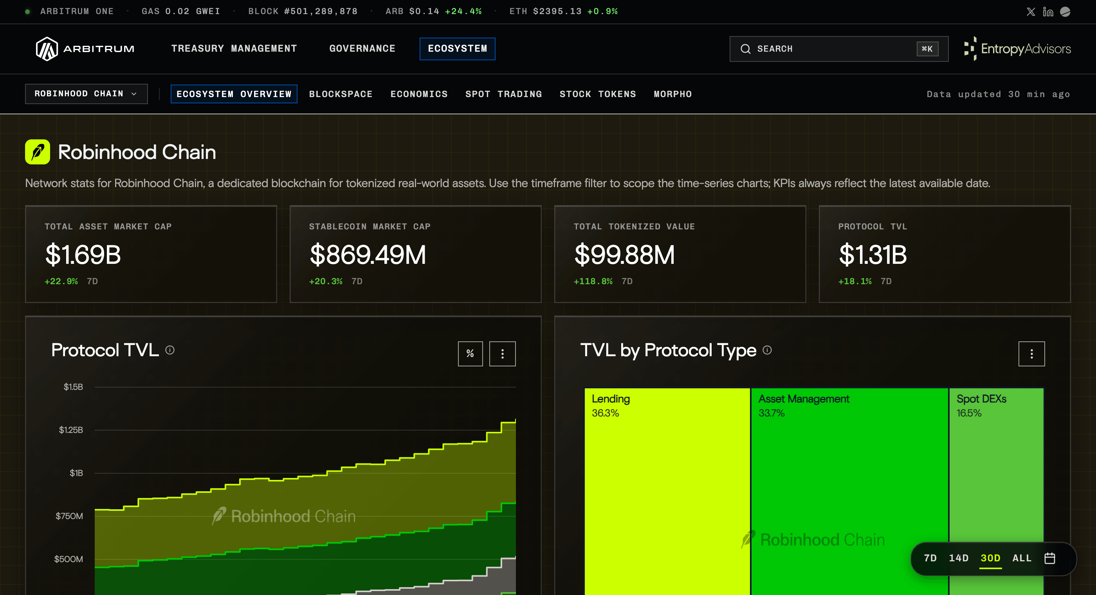Click the Protocol TVL KPI card

click(945, 254)
